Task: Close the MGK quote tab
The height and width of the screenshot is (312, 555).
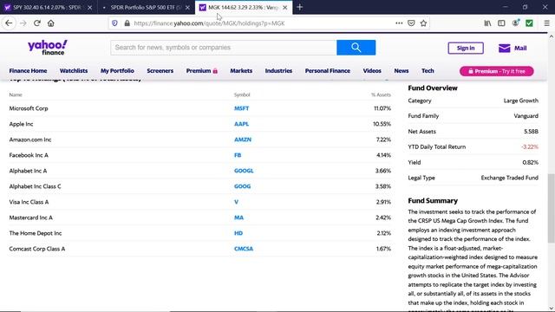Action: click(285, 8)
